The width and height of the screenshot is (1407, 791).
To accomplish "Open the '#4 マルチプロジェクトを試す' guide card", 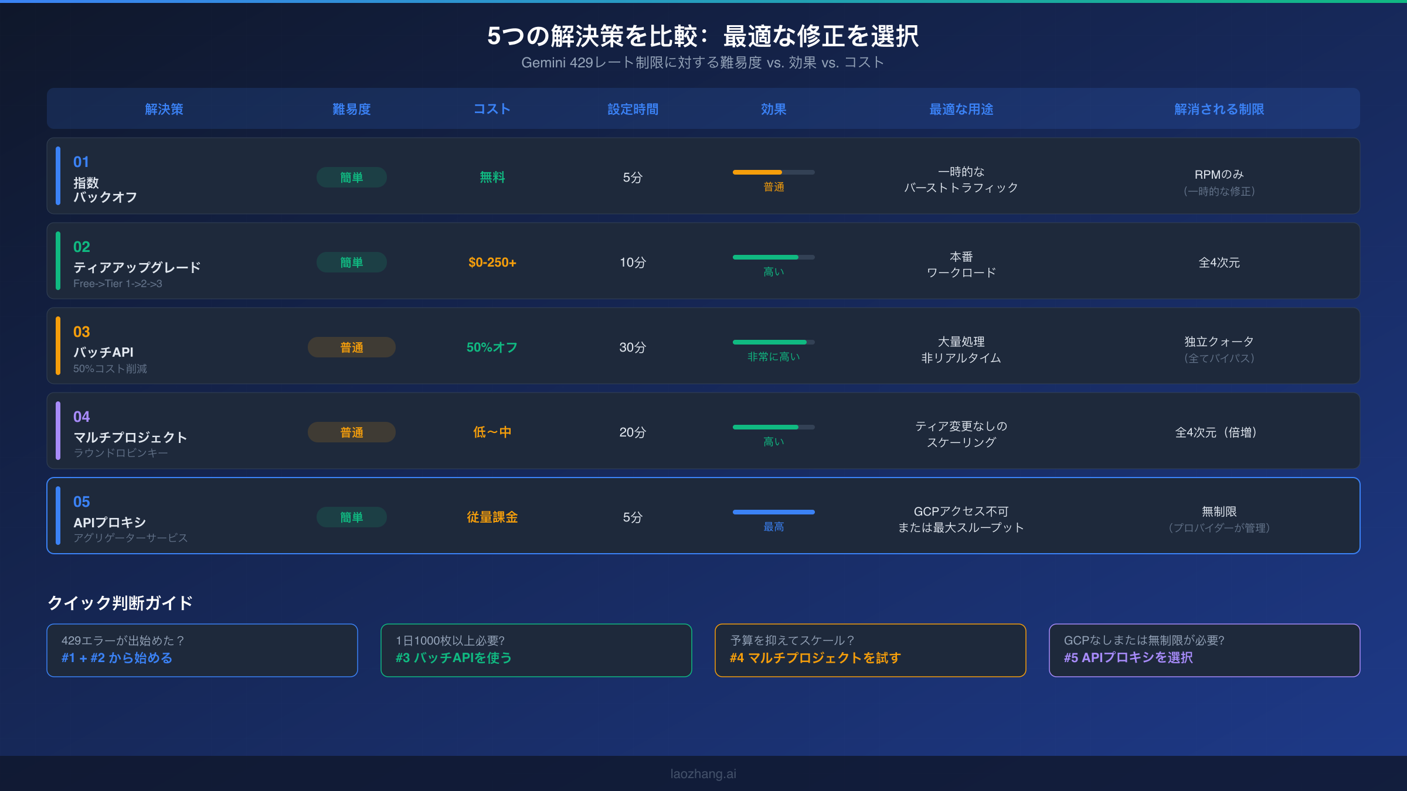I will tap(870, 650).
